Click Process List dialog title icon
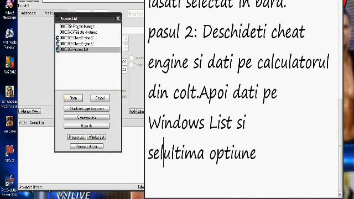Screen dimensions: 354x199 (x=58, y=18)
